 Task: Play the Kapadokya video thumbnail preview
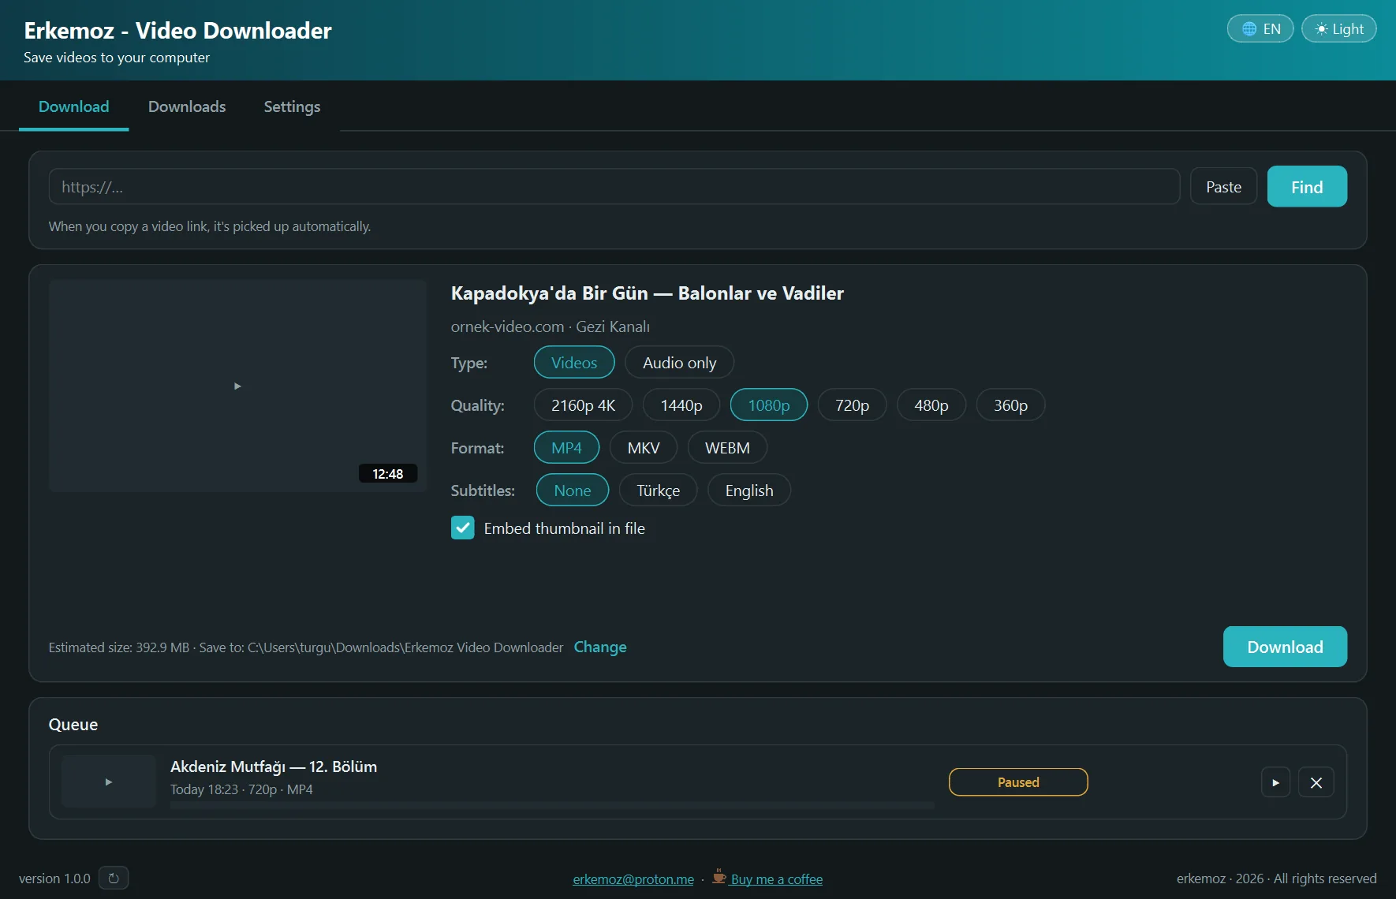click(x=237, y=386)
